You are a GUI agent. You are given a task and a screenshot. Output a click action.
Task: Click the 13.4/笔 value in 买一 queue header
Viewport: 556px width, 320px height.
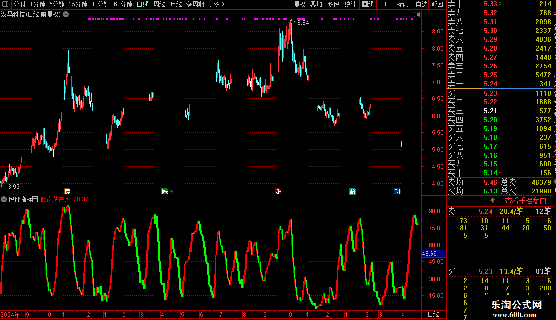[511, 271]
